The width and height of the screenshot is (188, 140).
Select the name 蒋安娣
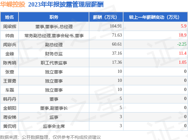coord(10,117)
